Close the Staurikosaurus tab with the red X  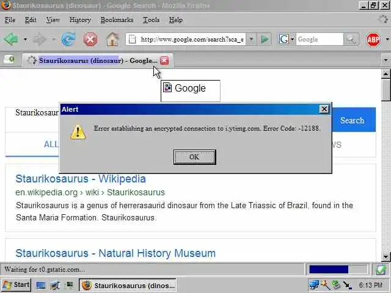point(164,60)
